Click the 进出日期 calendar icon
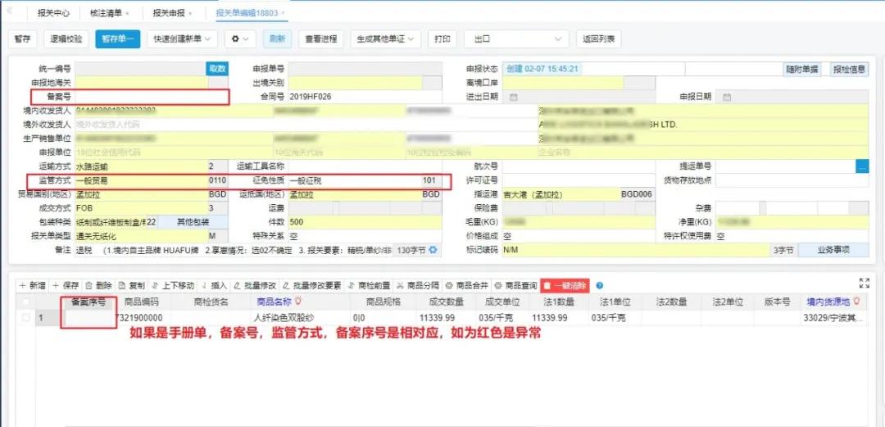The image size is (885, 427). tap(514, 98)
